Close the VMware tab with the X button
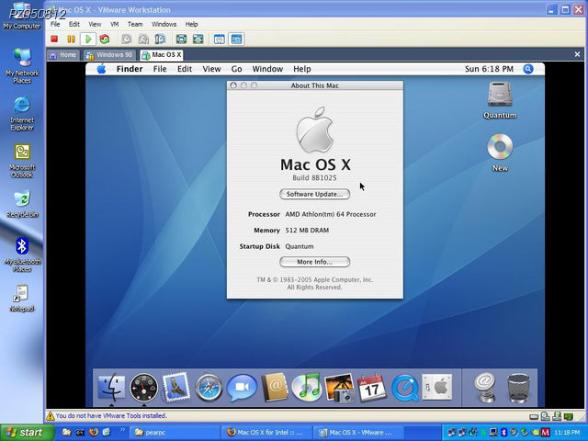The image size is (588, 441). (x=577, y=55)
